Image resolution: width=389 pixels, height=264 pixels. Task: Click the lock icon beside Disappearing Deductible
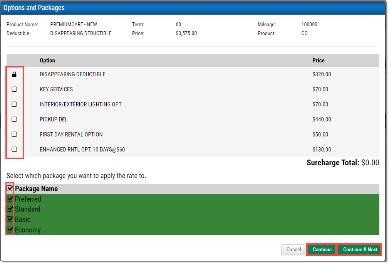[14, 74]
